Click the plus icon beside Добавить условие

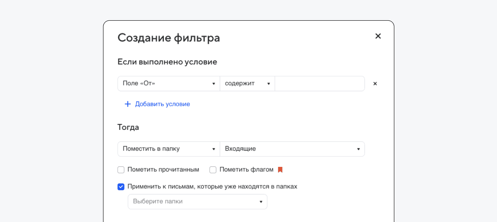[x=128, y=104]
